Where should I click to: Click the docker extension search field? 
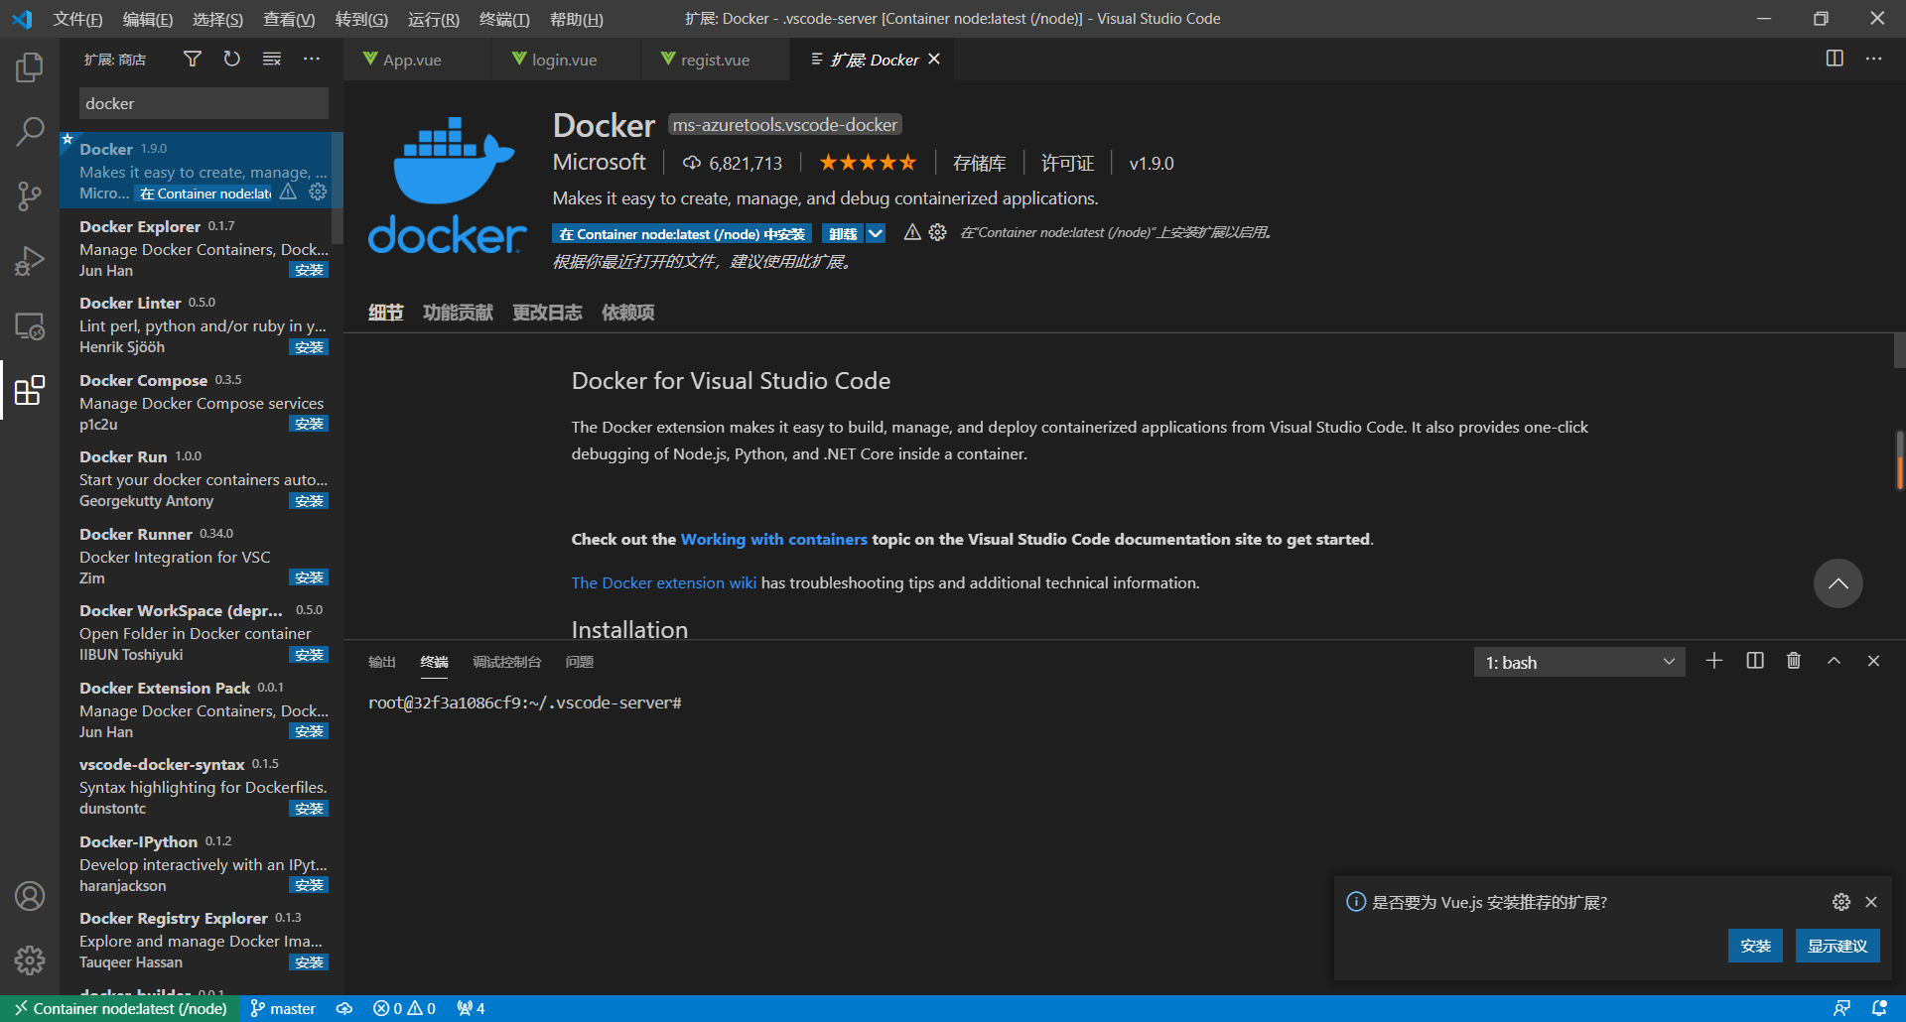pos(204,103)
